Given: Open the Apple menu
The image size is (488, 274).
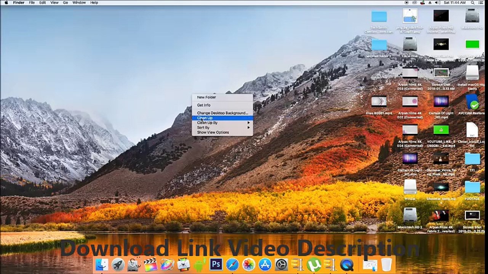Looking at the screenshot, I should point(6,3).
